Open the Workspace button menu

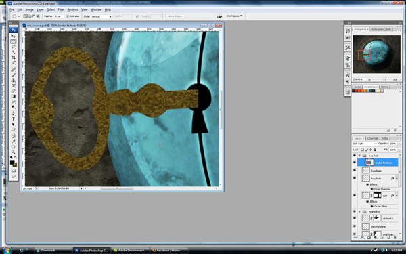pos(235,16)
